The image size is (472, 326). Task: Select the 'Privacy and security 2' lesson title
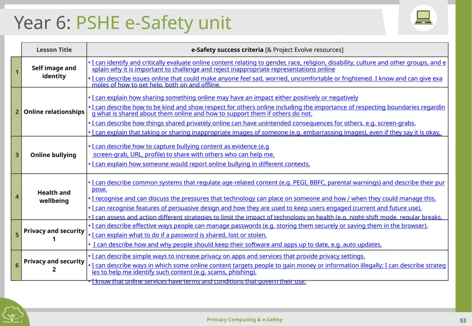tap(54, 265)
